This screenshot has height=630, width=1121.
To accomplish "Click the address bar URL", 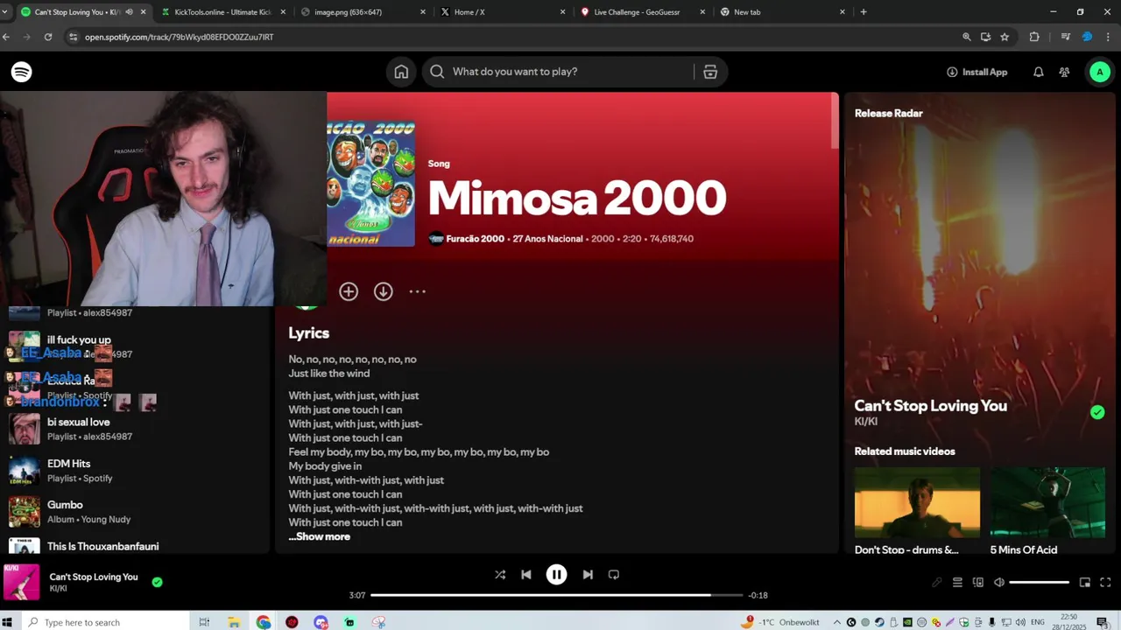I will click(x=180, y=37).
